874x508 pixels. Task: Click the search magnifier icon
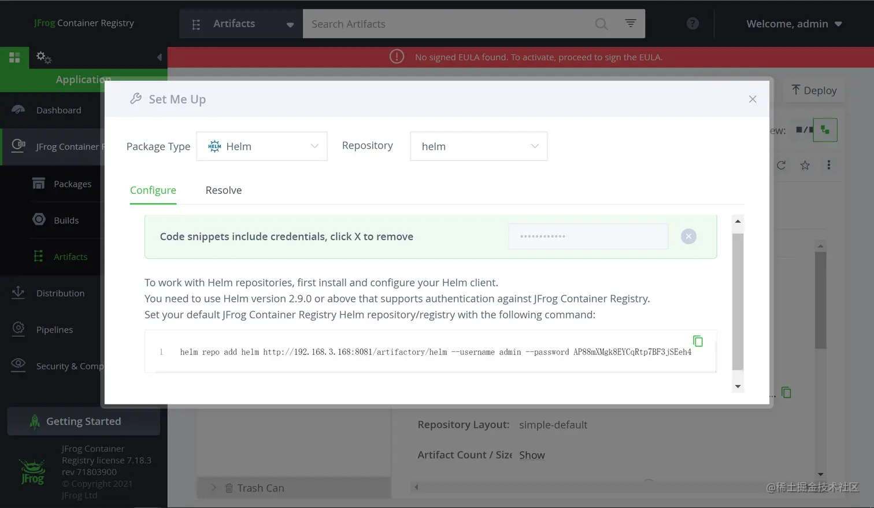pos(602,24)
